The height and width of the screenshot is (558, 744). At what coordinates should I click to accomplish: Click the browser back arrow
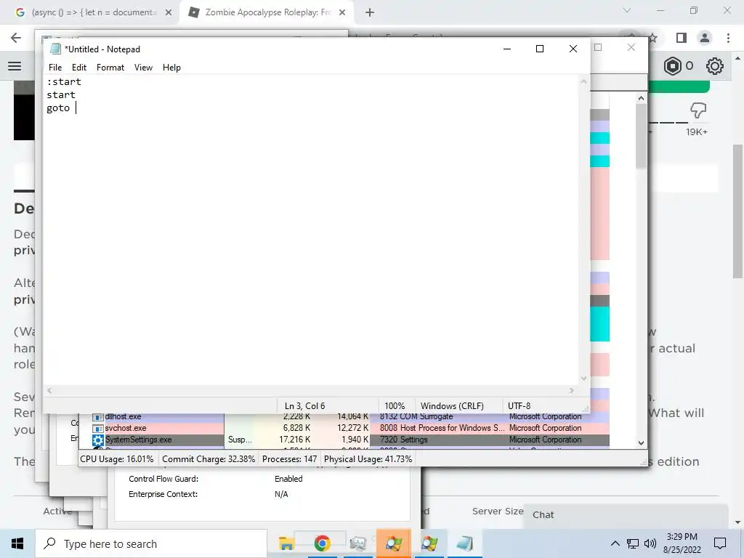(x=16, y=38)
